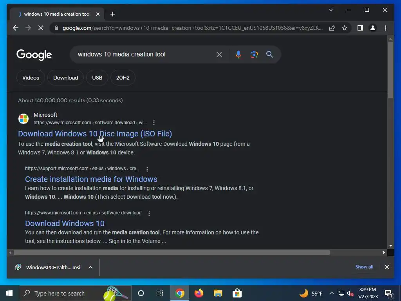Open a new tab
The height and width of the screenshot is (301, 401).
113,14
